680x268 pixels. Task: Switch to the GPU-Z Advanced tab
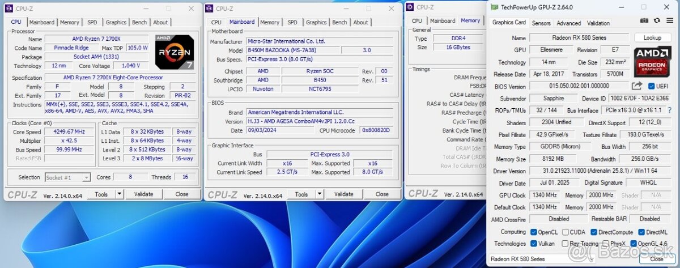click(x=568, y=23)
